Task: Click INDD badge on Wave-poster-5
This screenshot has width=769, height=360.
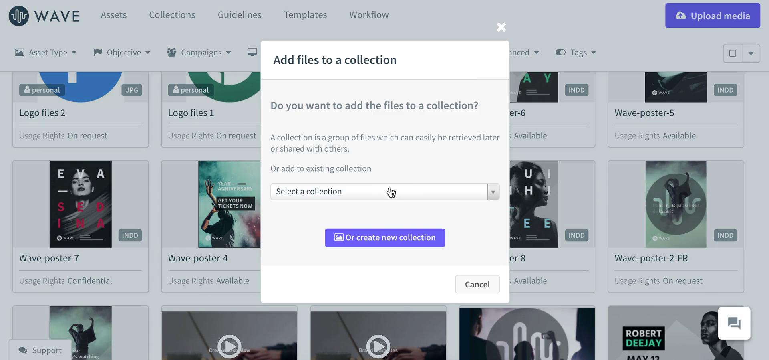Action: [725, 90]
